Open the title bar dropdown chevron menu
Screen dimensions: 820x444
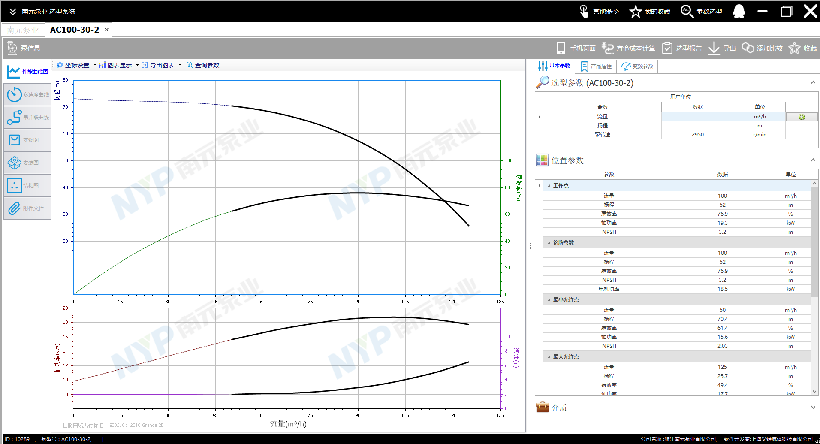(13, 12)
